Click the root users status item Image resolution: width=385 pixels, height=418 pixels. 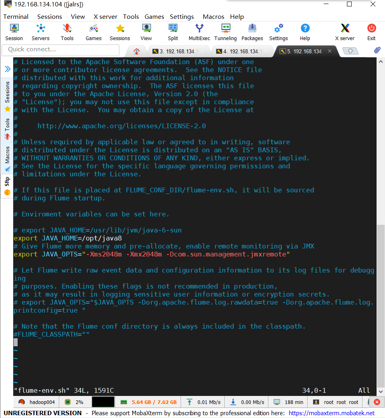click(336, 402)
